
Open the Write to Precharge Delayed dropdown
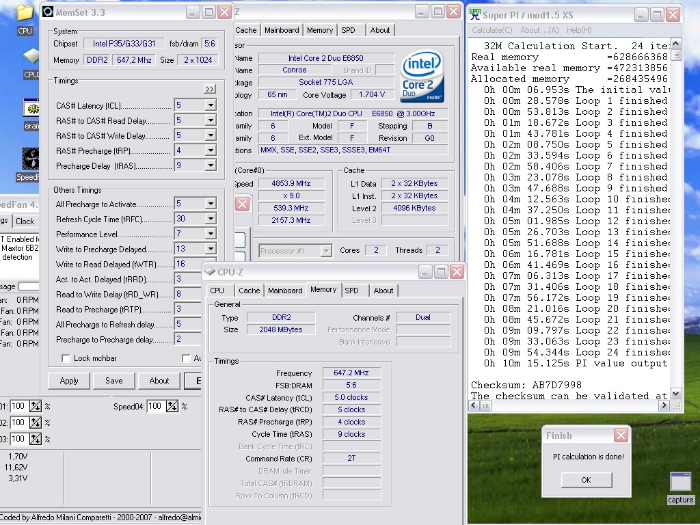coord(211,249)
